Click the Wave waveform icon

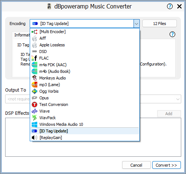(34, 111)
